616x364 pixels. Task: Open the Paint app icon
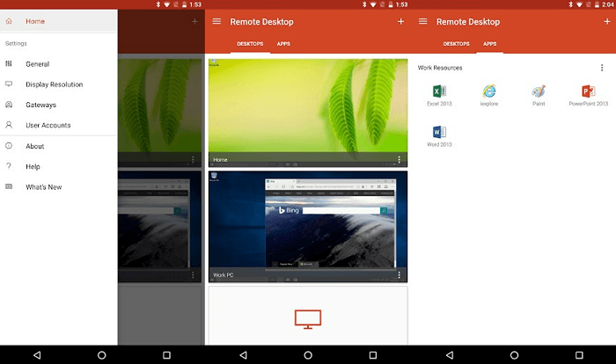pyautogui.click(x=539, y=91)
